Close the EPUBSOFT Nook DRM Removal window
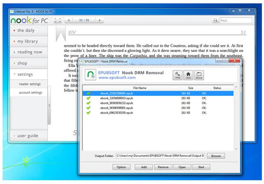 tap(235, 61)
